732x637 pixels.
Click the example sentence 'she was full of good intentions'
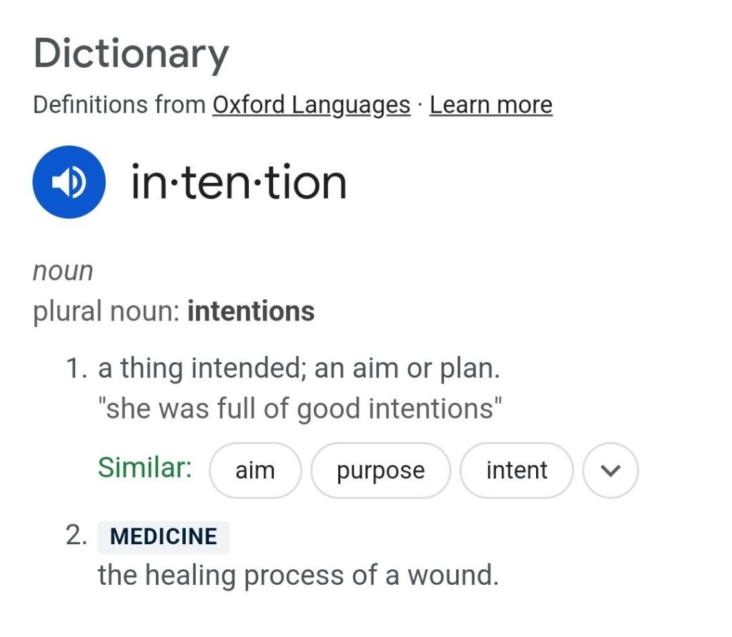click(x=300, y=409)
